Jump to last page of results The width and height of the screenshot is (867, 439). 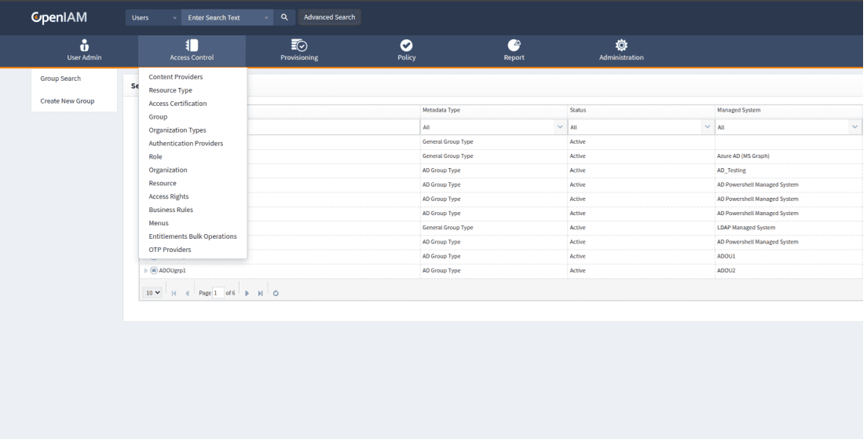pos(260,293)
